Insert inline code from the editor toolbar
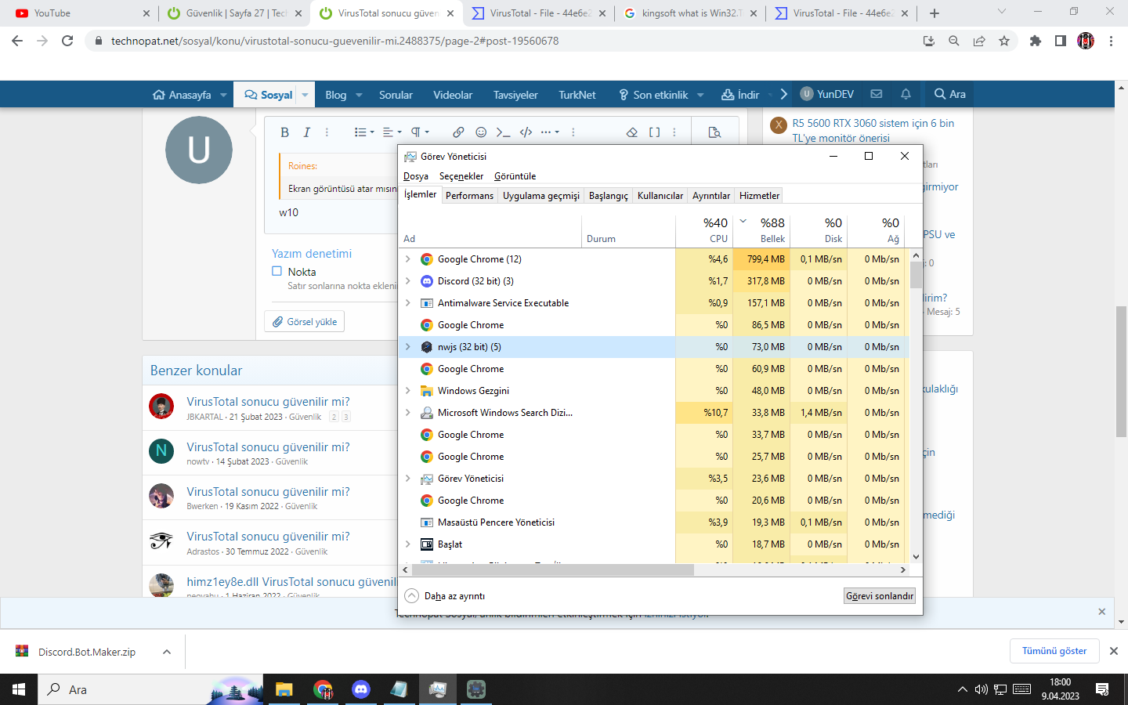1128x705 pixels. 504,132
